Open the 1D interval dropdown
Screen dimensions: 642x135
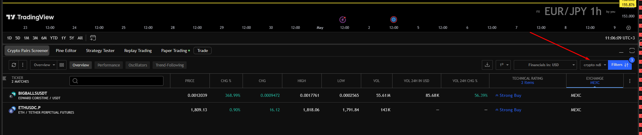(503, 65)
